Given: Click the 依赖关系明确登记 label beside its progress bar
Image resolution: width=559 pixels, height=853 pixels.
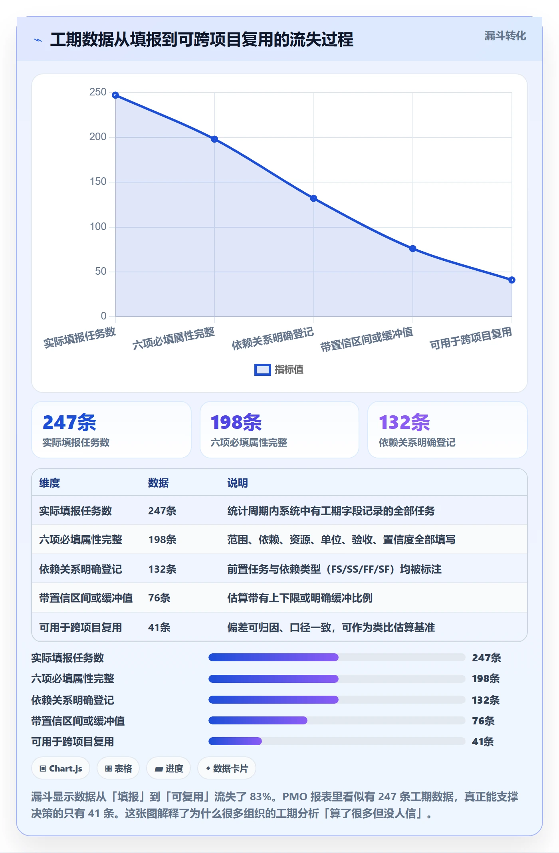Looking at the screenshot, I should click(x=73, y=700).
